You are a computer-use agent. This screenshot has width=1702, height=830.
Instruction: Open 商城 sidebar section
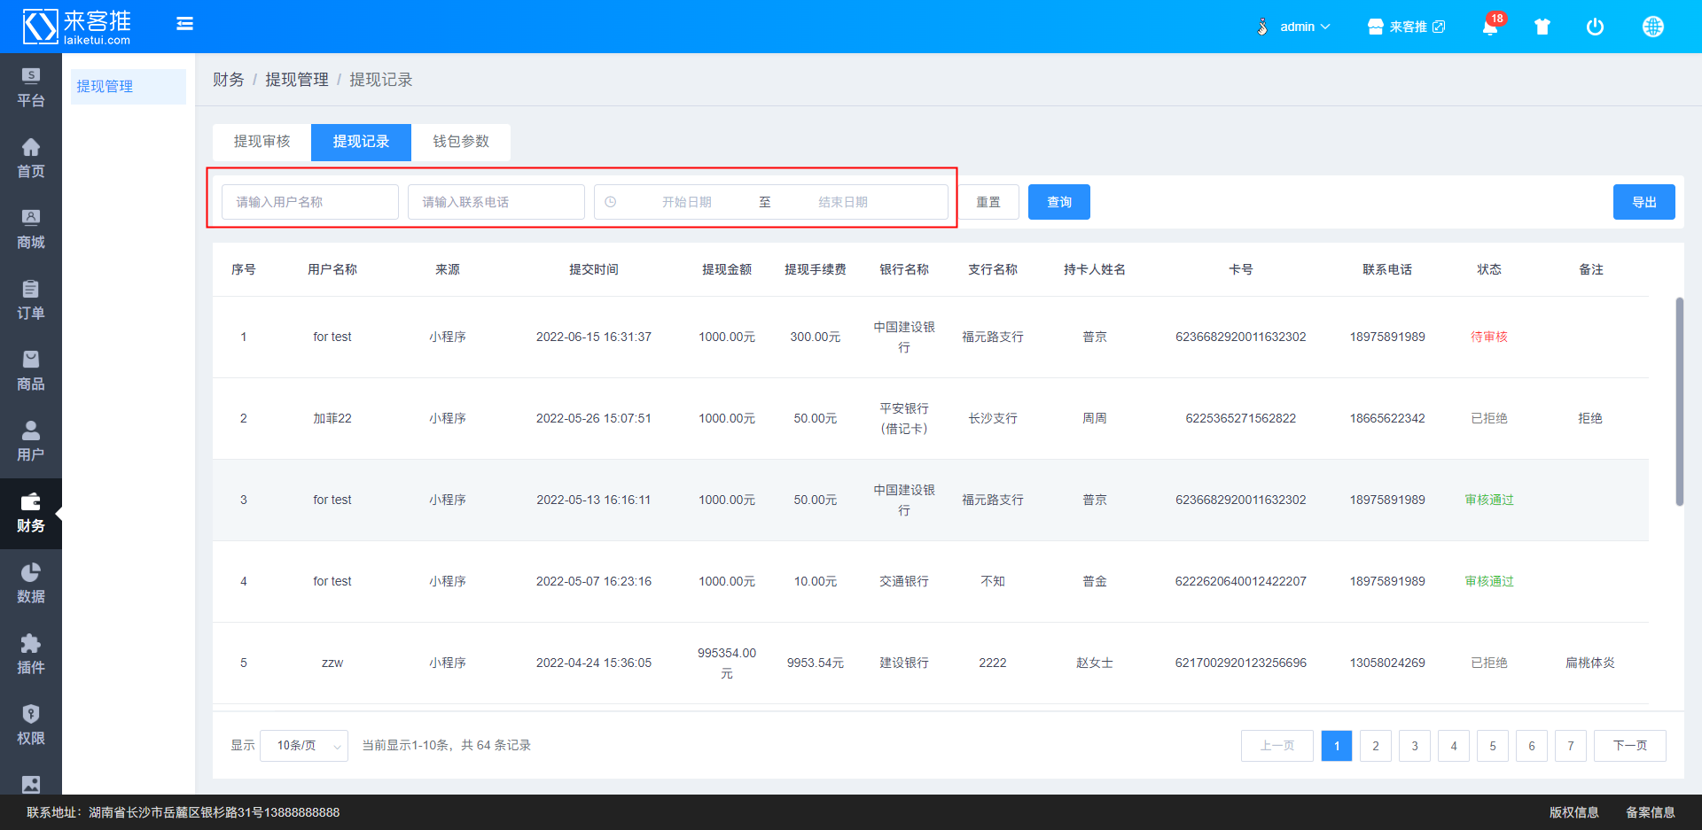click(x=31, y=230)
